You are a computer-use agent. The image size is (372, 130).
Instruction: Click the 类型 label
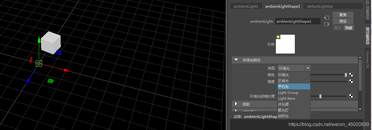click(x=271, y=68)
